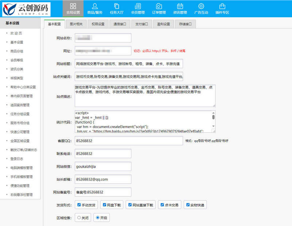Toggle the 网站直接下载 checkbox

point(130,205)
